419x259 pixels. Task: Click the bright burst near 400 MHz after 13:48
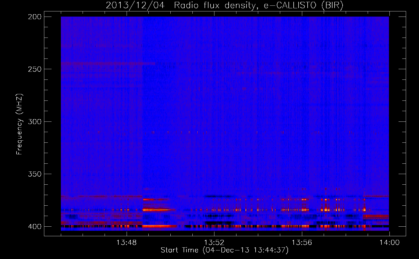[x=160, y=226]
